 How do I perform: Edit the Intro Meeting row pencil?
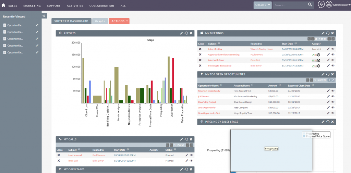pyautogui.click(x=328, y=49)
